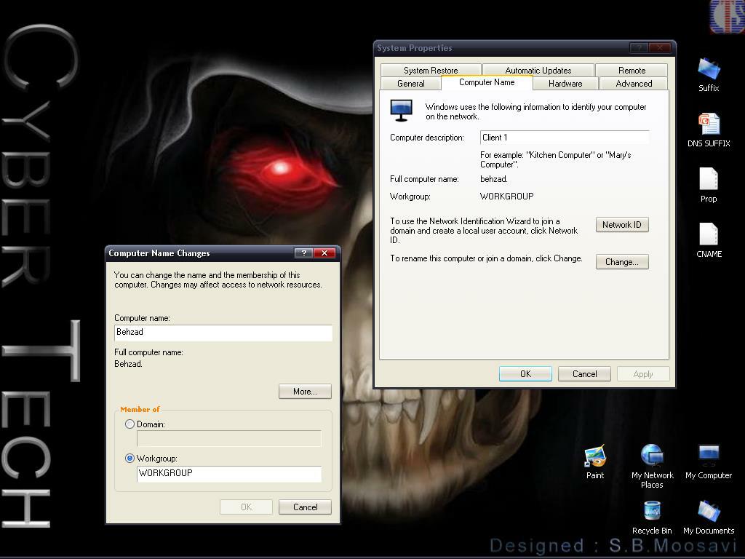Screen dimensions: 745x559
Task: Click the Change... button in System Properties
Action: click(x=622, y=262)
